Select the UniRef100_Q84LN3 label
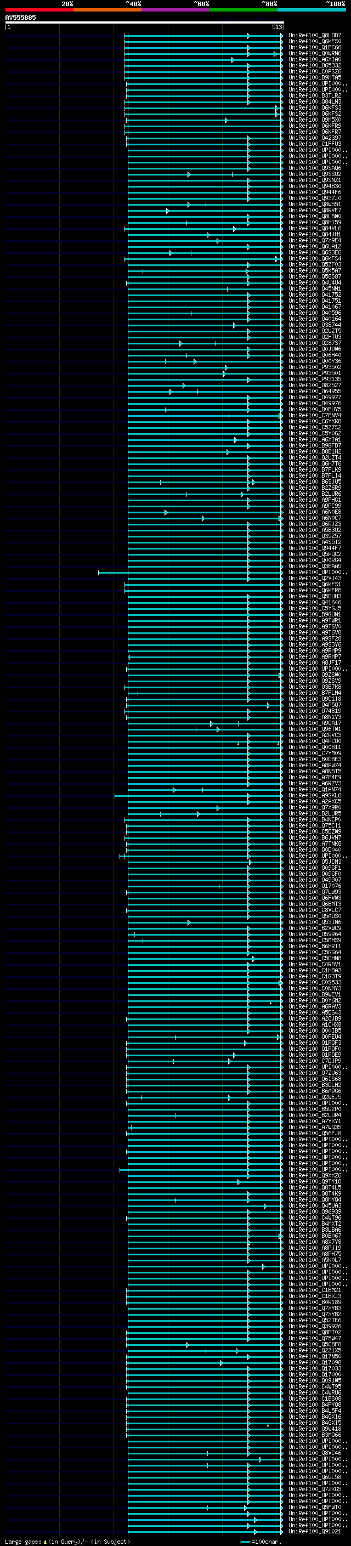Image resolution: width=351 pixels, height=1546 pixels. (315, 102)
